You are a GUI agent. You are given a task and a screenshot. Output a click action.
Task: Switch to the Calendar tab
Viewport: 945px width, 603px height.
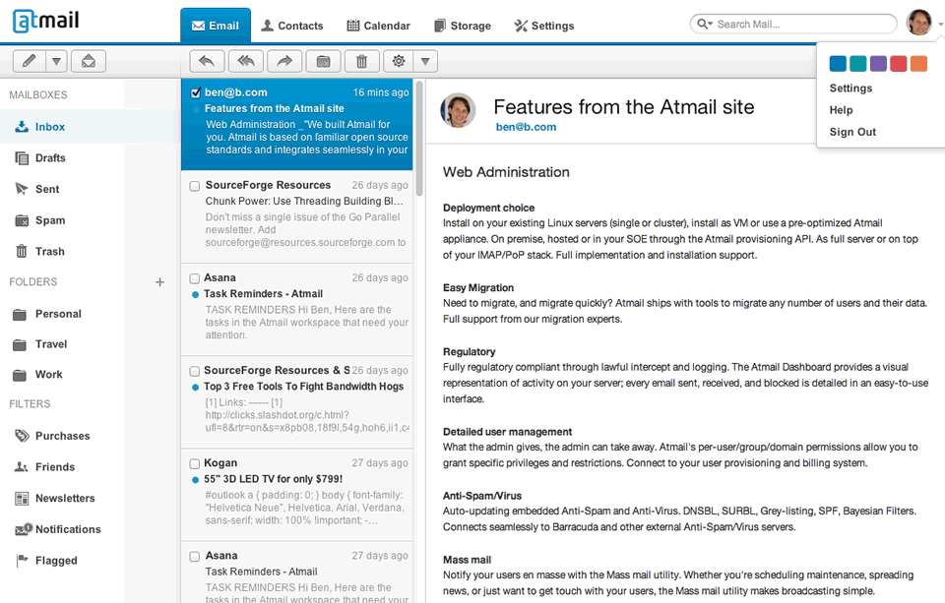point(378,26)
